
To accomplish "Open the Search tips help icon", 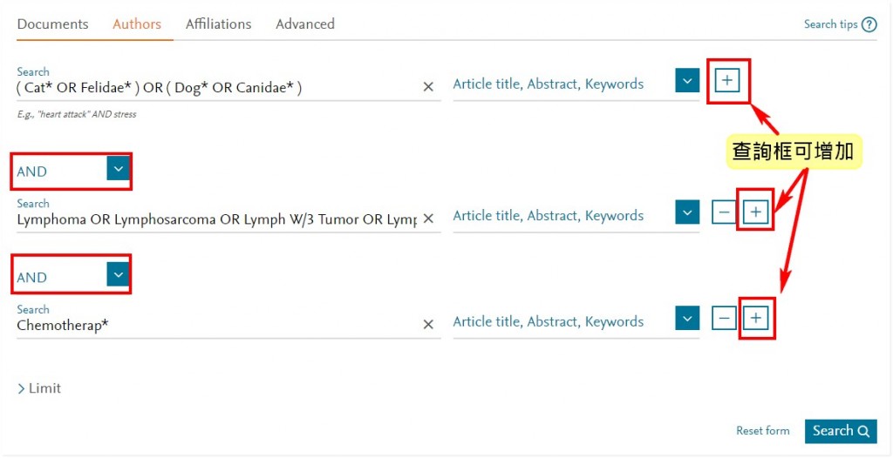I will point(869,25).
